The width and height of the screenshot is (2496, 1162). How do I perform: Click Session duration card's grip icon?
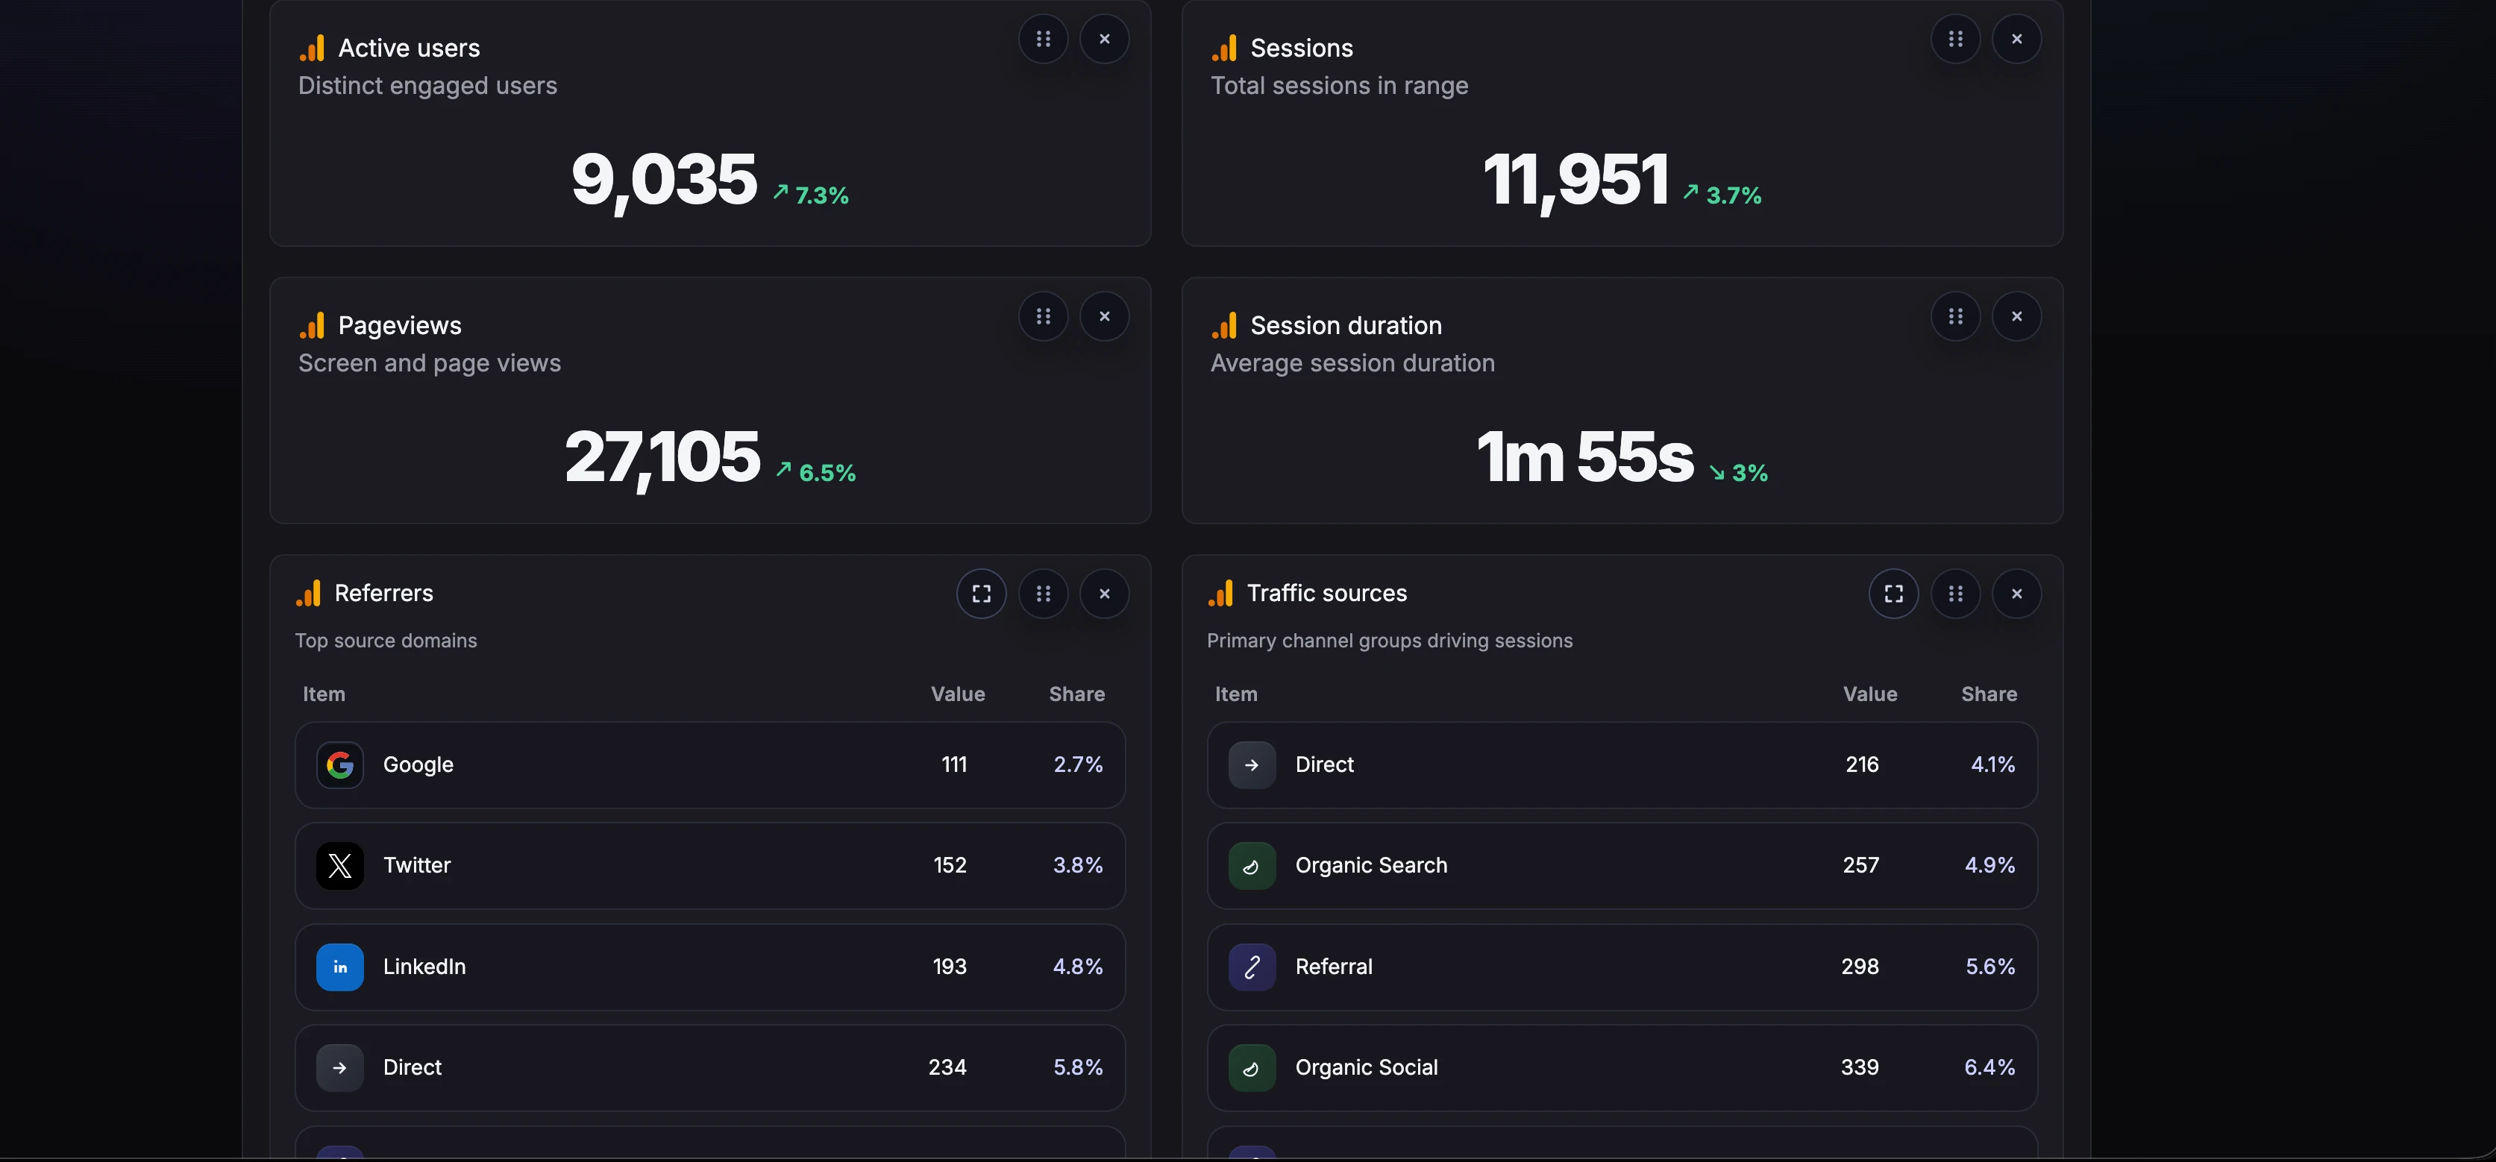point(1954,316)
